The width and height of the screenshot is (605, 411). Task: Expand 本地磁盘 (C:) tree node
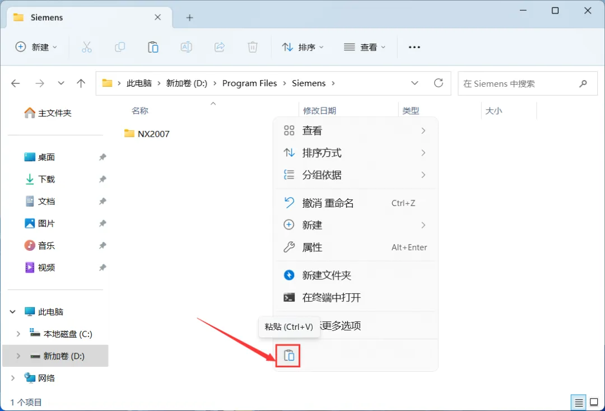coord(18,334)
